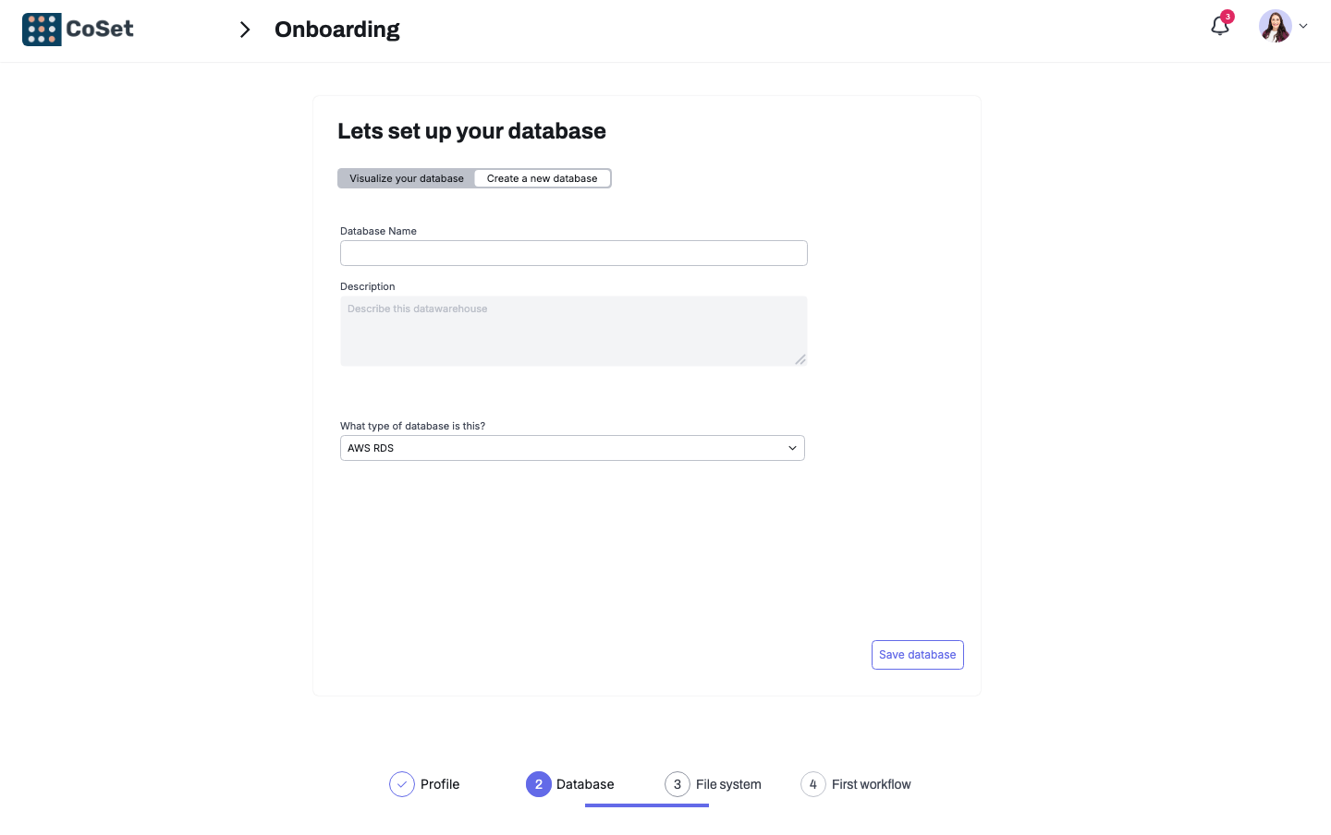Go to the File system step
Viewport: 1331px width, 835px height.
click(x=728, y=784)
